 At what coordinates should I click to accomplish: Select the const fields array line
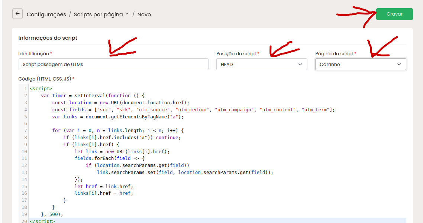(x=193, y=109)
